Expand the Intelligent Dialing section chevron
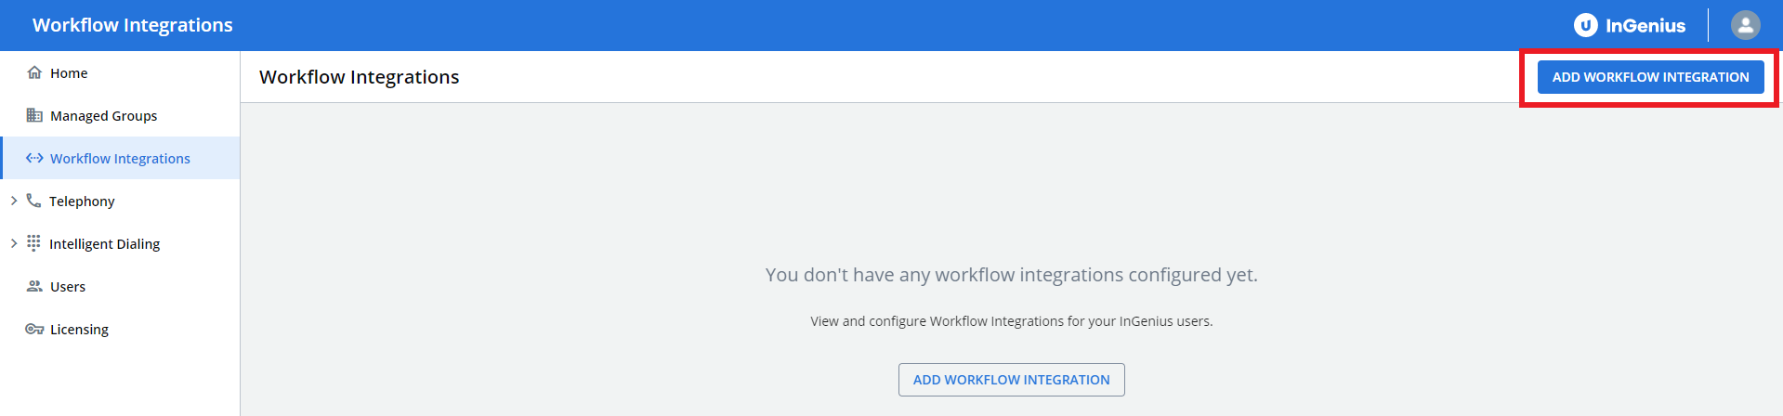 click(x=13, y=243)
